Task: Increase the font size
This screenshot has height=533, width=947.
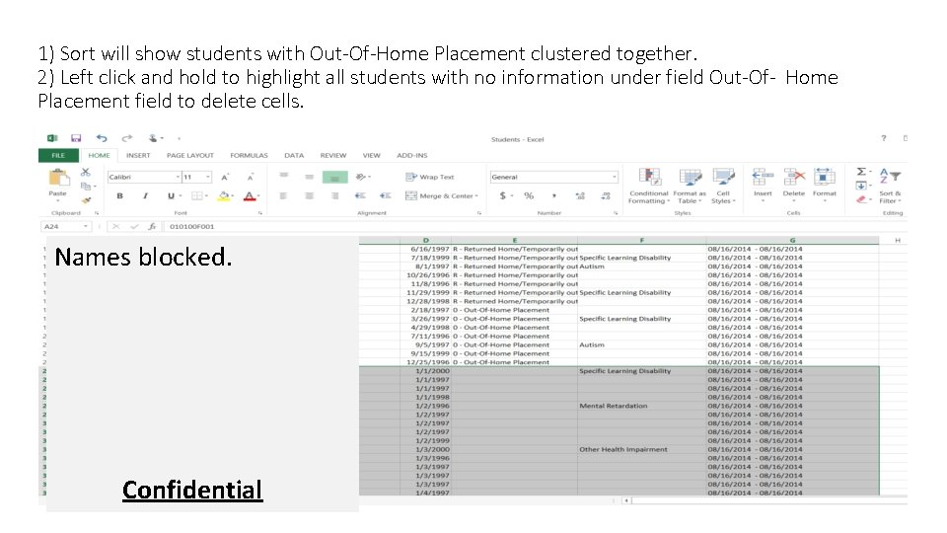Action: pyautogui.click(x=224, y=177)
